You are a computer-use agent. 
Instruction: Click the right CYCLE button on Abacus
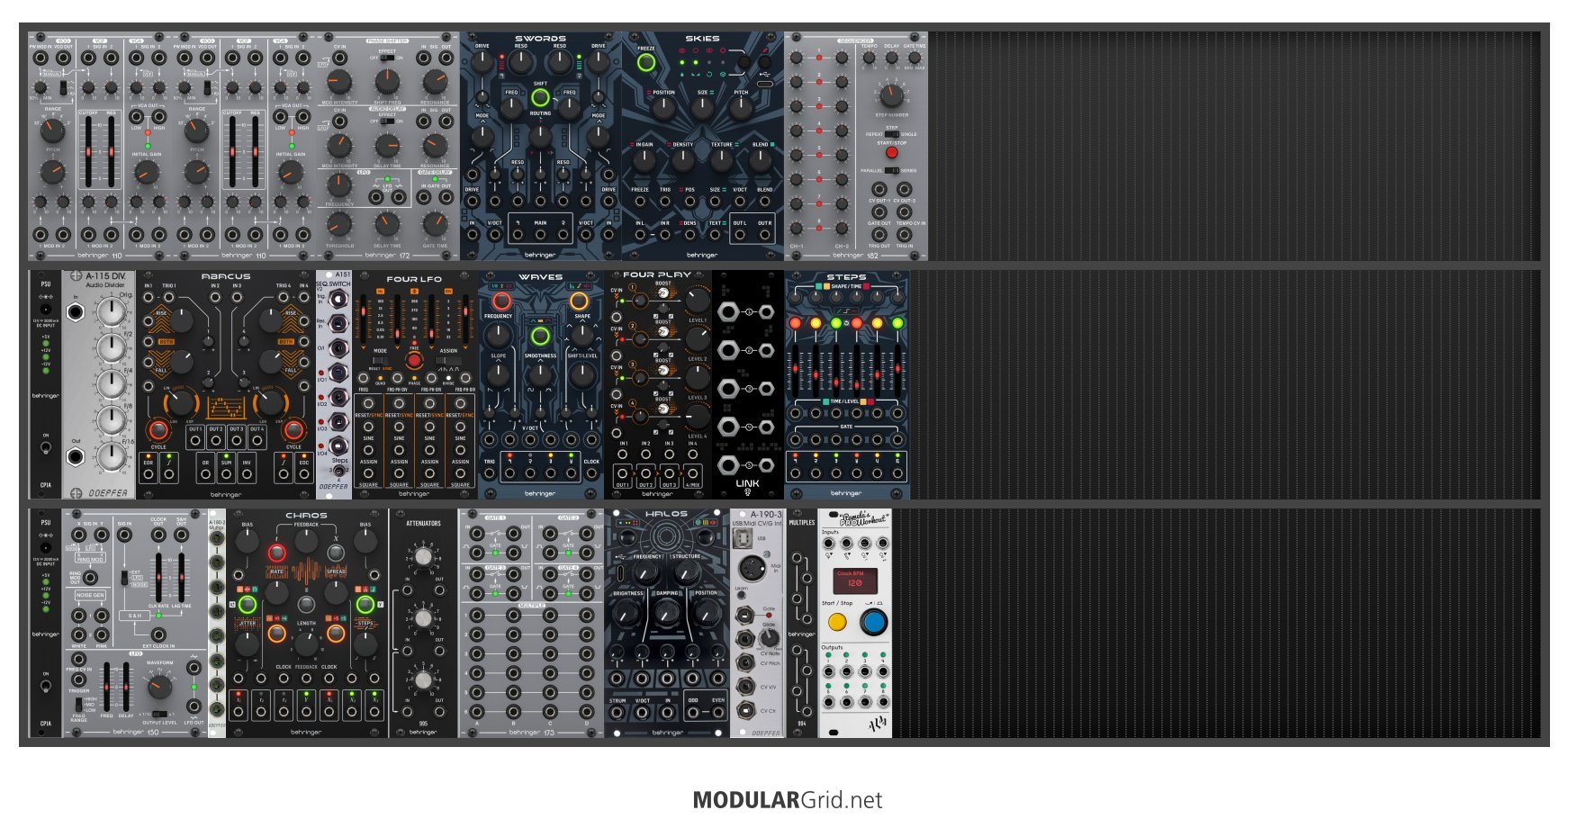pos(293,430)
